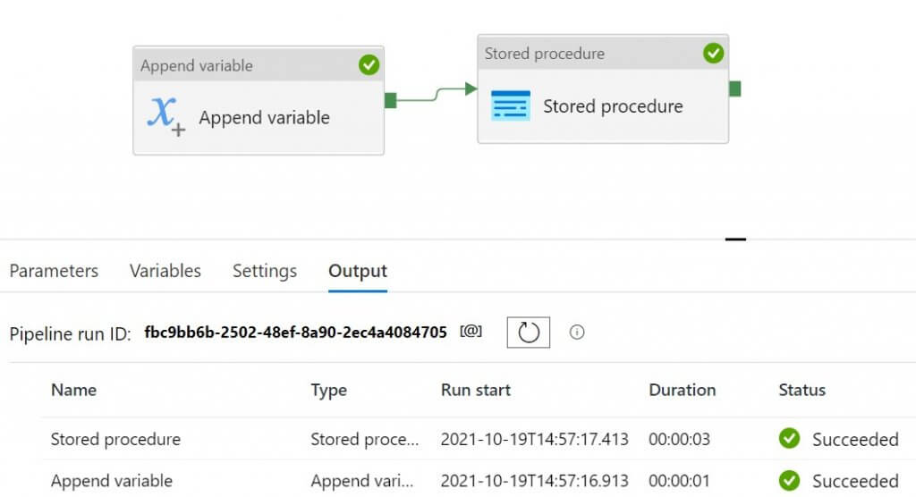The width and height of the screenshot is (916, 497).
Task: Select the Stored procedure row name
Action: coord(115,439)
